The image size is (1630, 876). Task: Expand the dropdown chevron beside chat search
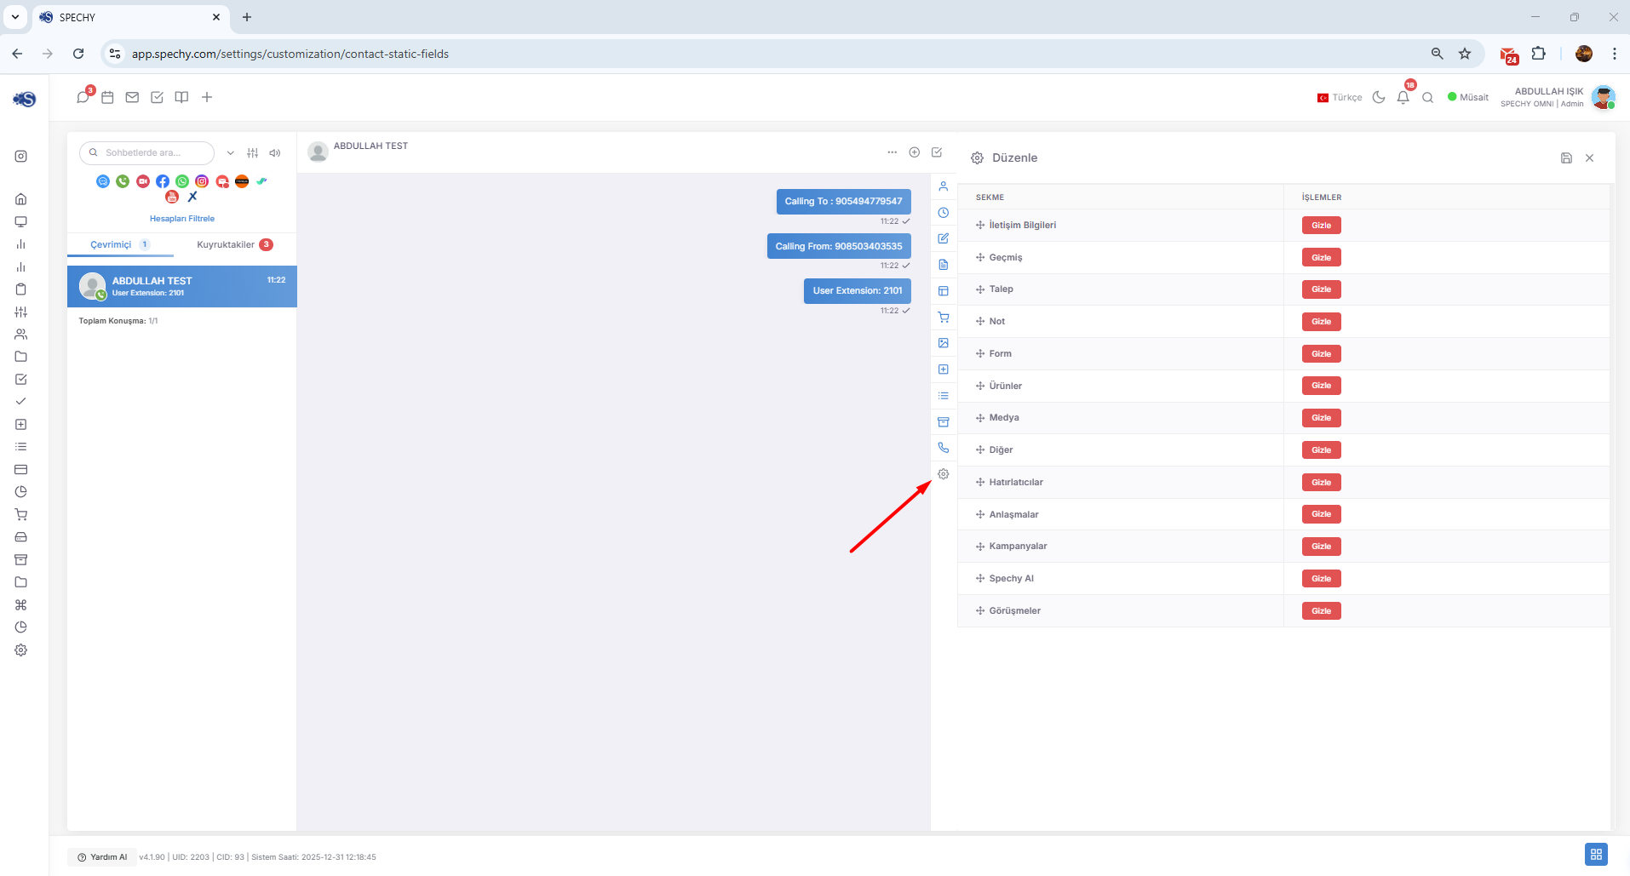click(230, 153)
